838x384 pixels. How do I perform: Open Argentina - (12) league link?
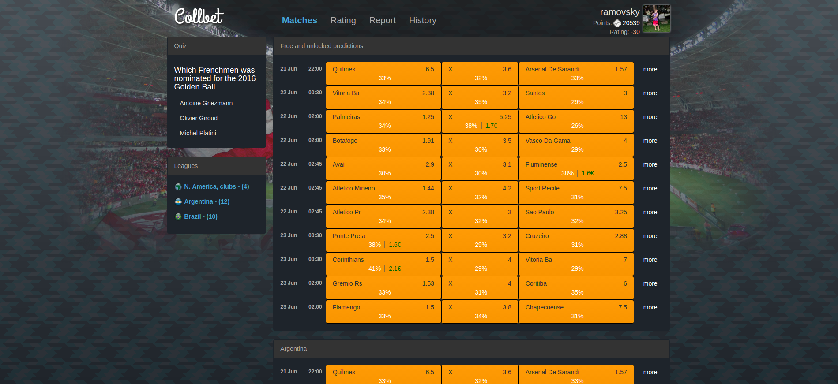207,202
